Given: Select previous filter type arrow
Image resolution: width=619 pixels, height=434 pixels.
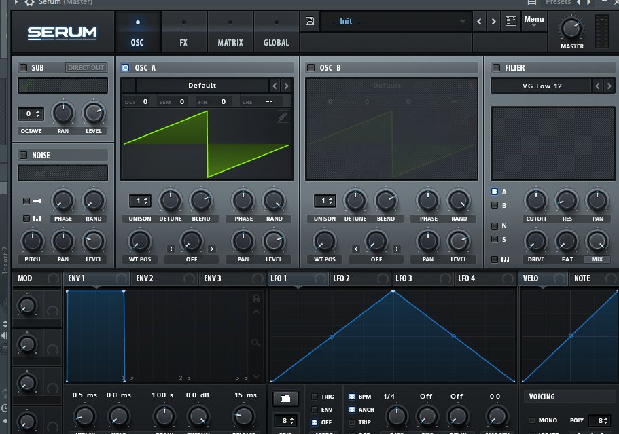Looking at the screenshot, I should tap(597, 86).
